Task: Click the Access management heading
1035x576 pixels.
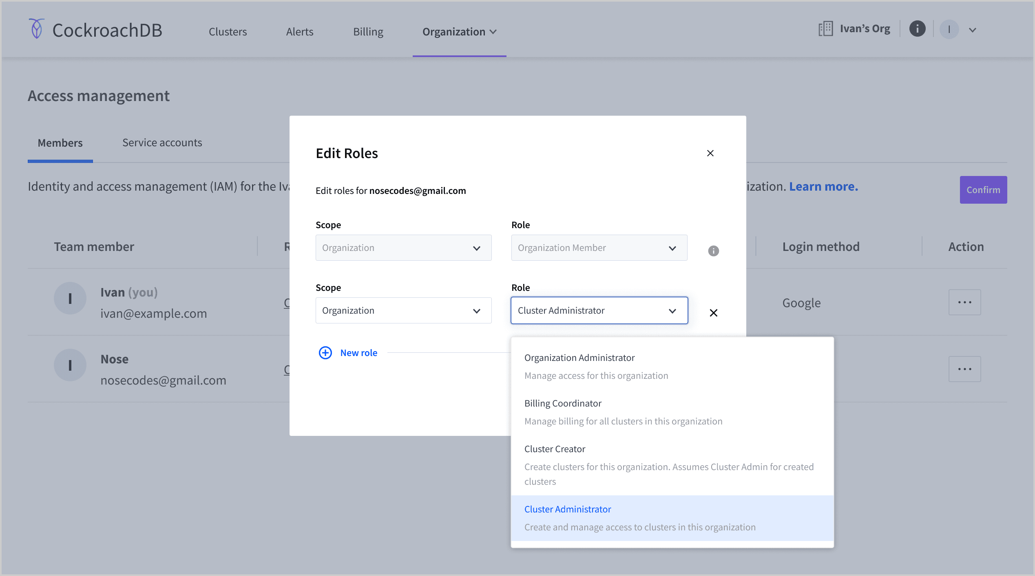Action: tap(99, 96)
